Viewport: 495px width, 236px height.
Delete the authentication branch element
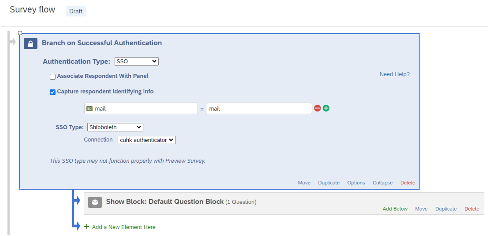click(408, 183)
